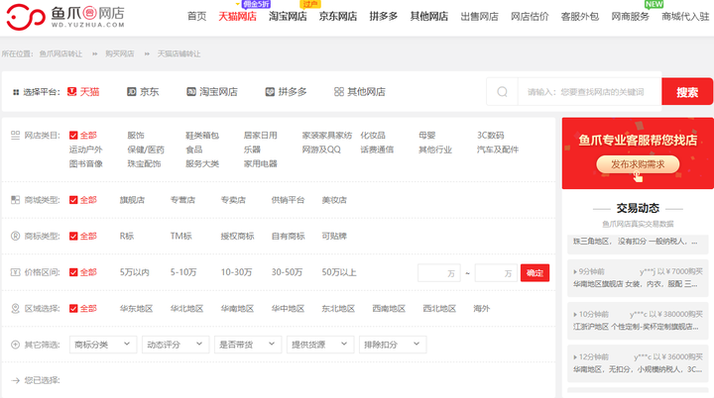Screen dimensions: 714x398
Task: Filter by 西北地区 region
Action: tap(439, 308)
